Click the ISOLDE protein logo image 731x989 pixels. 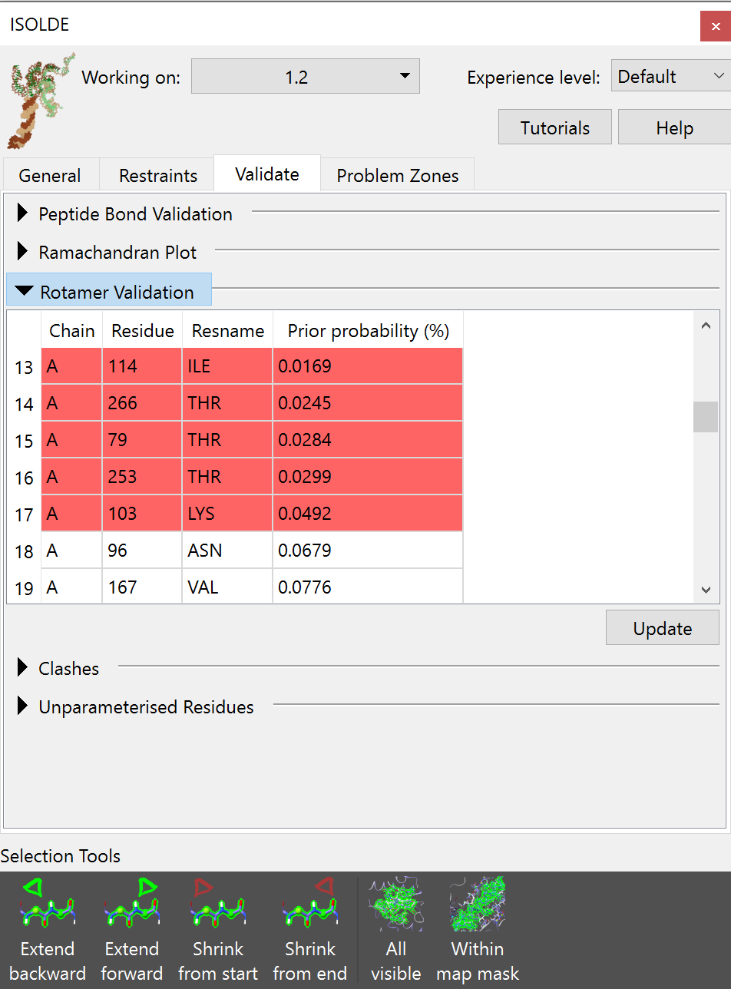(41, 101)
